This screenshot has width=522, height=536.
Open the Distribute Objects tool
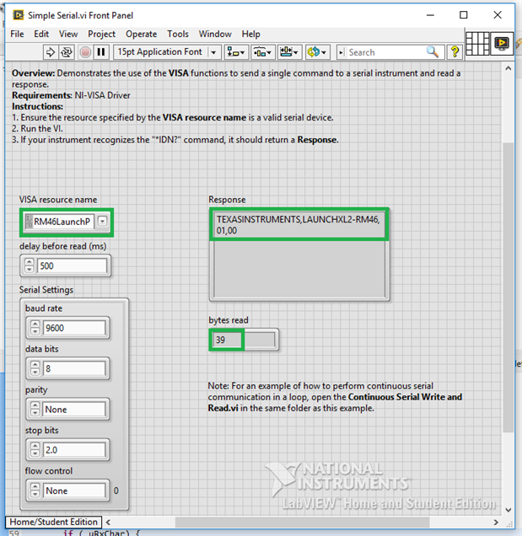click(263, 52)
